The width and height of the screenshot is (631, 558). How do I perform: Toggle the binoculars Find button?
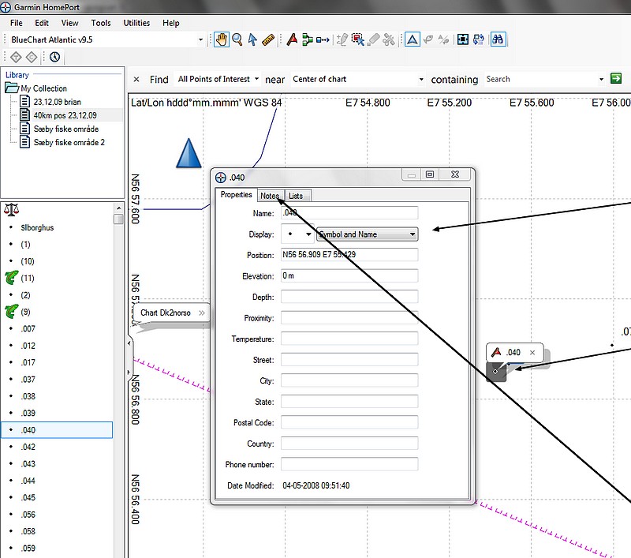point(498,39)
